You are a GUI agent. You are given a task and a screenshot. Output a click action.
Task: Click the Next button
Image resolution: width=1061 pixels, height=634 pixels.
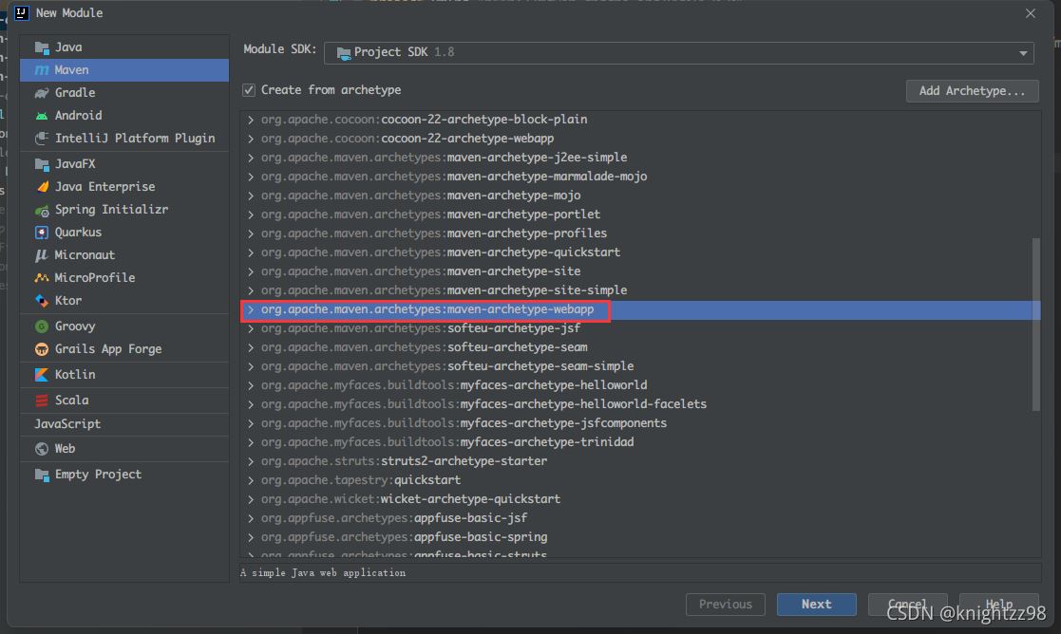pos(816,605)
